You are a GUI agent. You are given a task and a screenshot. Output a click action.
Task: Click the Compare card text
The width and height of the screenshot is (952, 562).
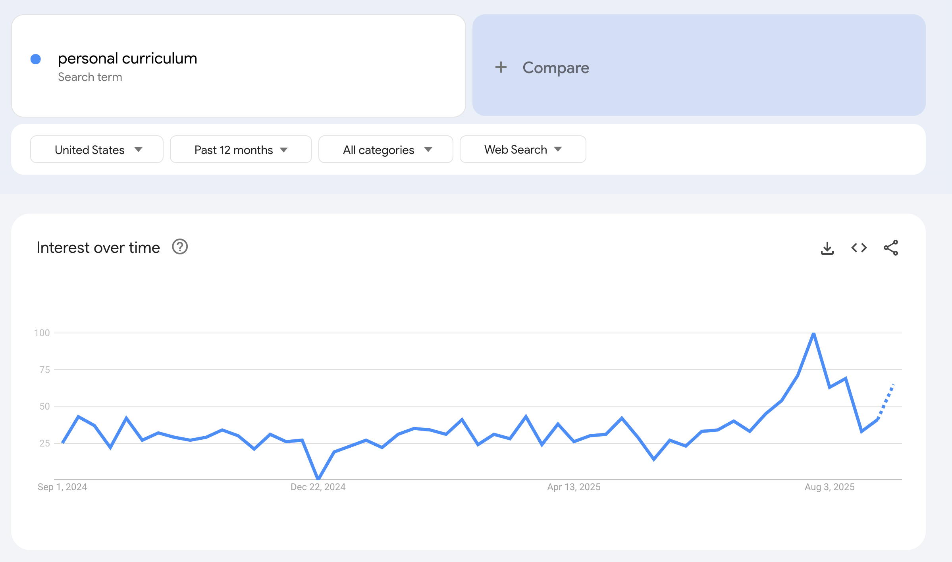(x=555, y=68)
